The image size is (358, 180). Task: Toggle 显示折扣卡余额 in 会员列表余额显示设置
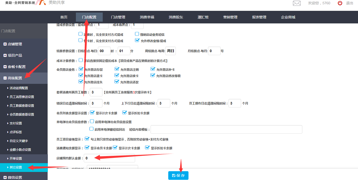point(124,113)
